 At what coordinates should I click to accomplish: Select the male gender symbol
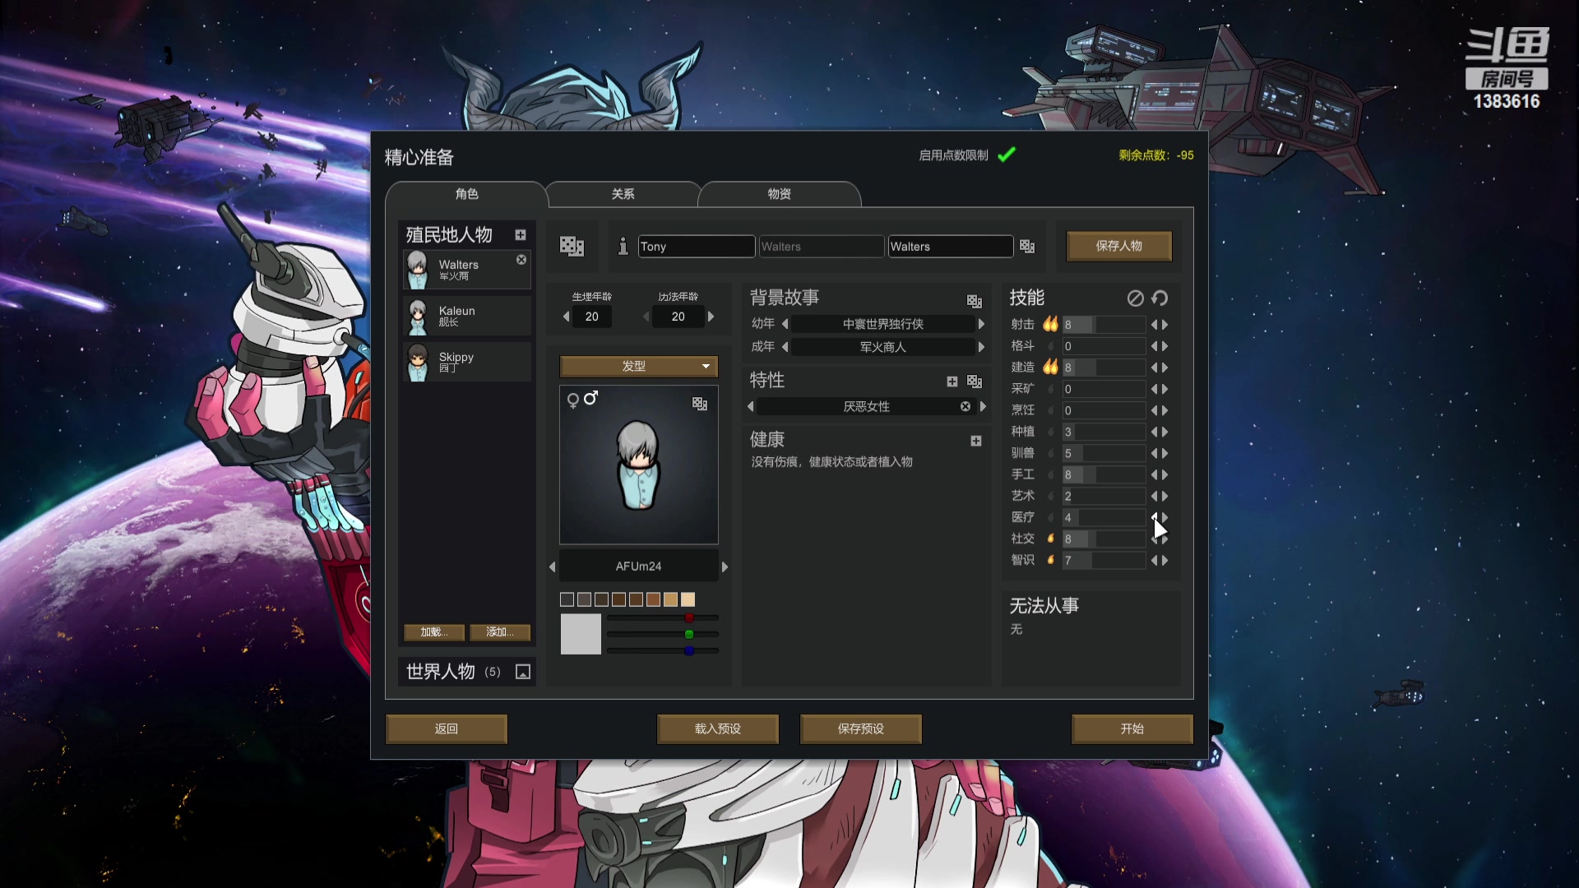point(591,398)
